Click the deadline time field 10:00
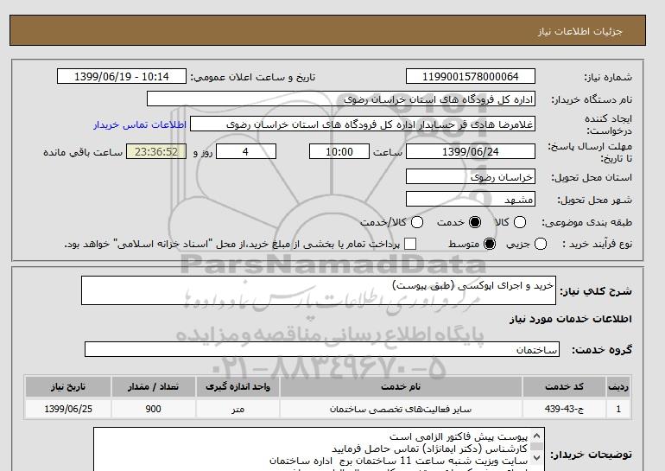The height and width of the screenshot is (471, 665). pos(339,151)
